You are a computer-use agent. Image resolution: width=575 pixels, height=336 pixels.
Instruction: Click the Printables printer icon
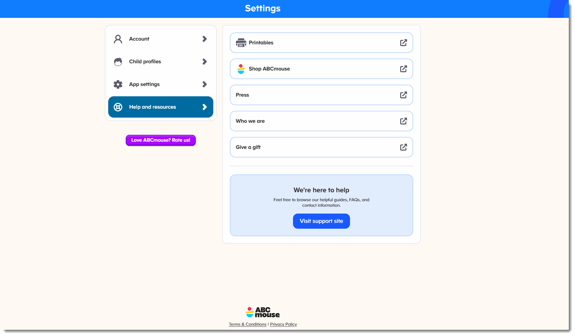[241, 43]
